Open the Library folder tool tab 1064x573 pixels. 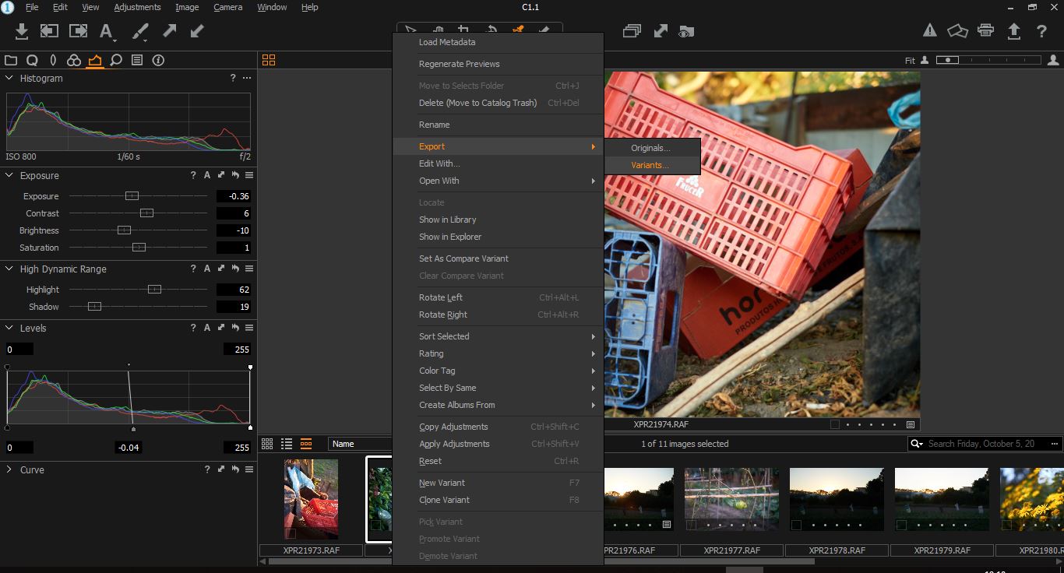11,60
